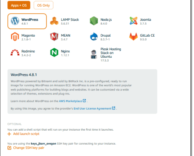The image size is (194, 156).
Task: Choose the Magento orange icon
Action: [x=15, y=37]
